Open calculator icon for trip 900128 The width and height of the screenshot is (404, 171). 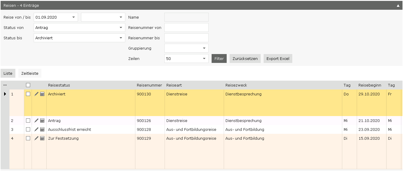(x=42, y=129)
